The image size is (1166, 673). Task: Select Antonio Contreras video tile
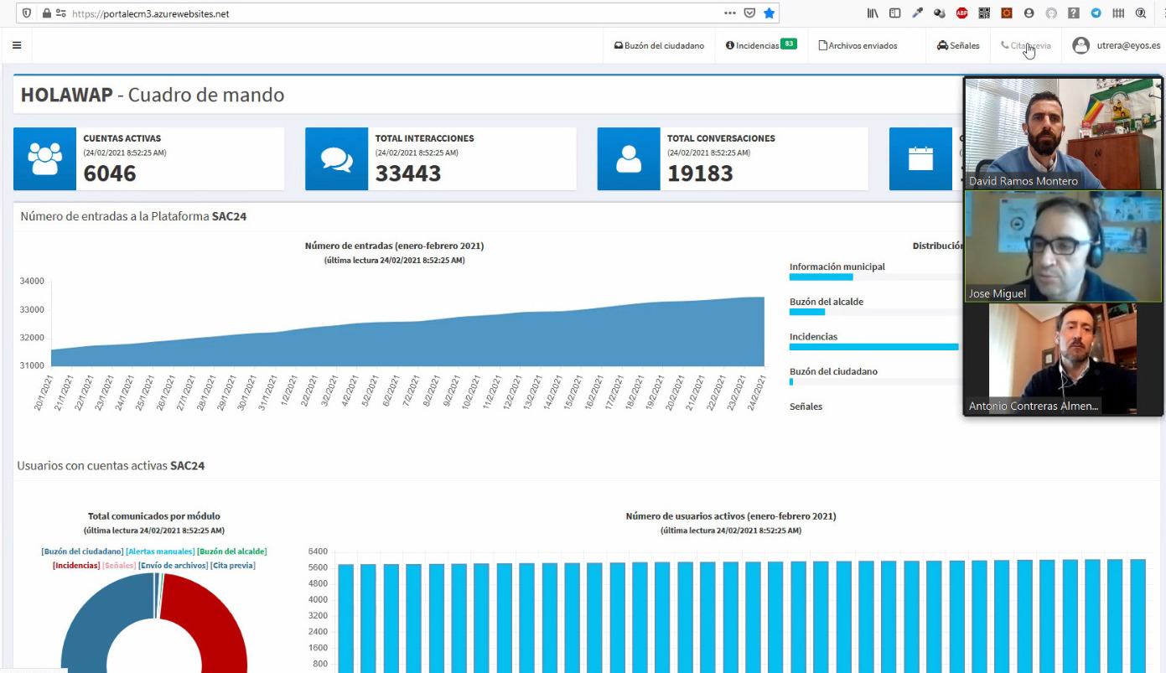pyautogui.click(x=1063, y=359)
